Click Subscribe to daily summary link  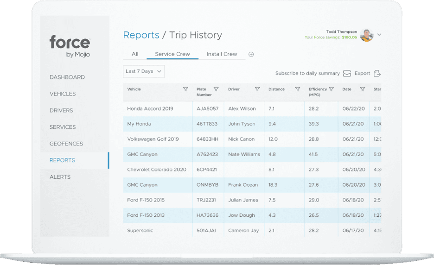(x=307, y=73)
